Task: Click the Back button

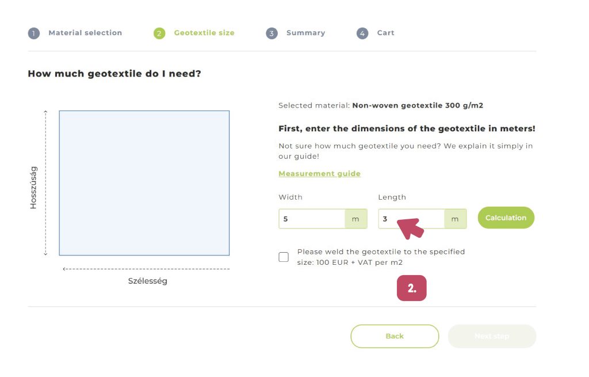Action: (395, 336)
